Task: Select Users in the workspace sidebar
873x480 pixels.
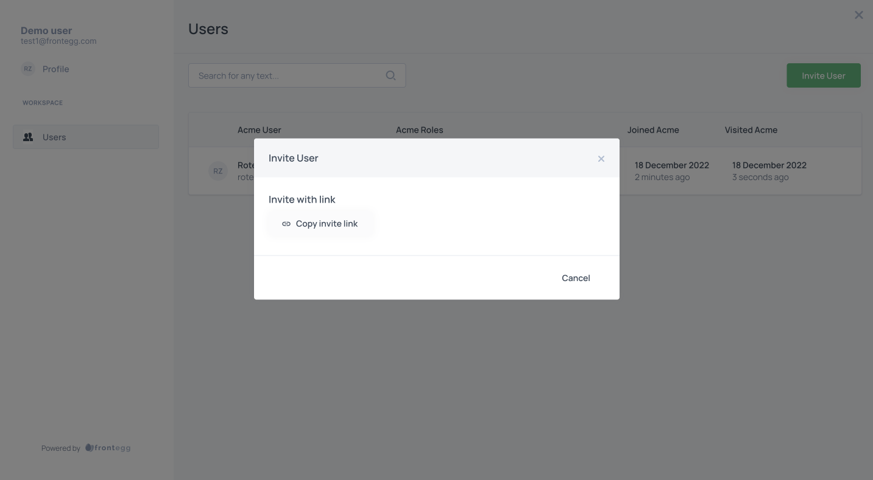Action: pyautogui.click(x=86, y=137)
